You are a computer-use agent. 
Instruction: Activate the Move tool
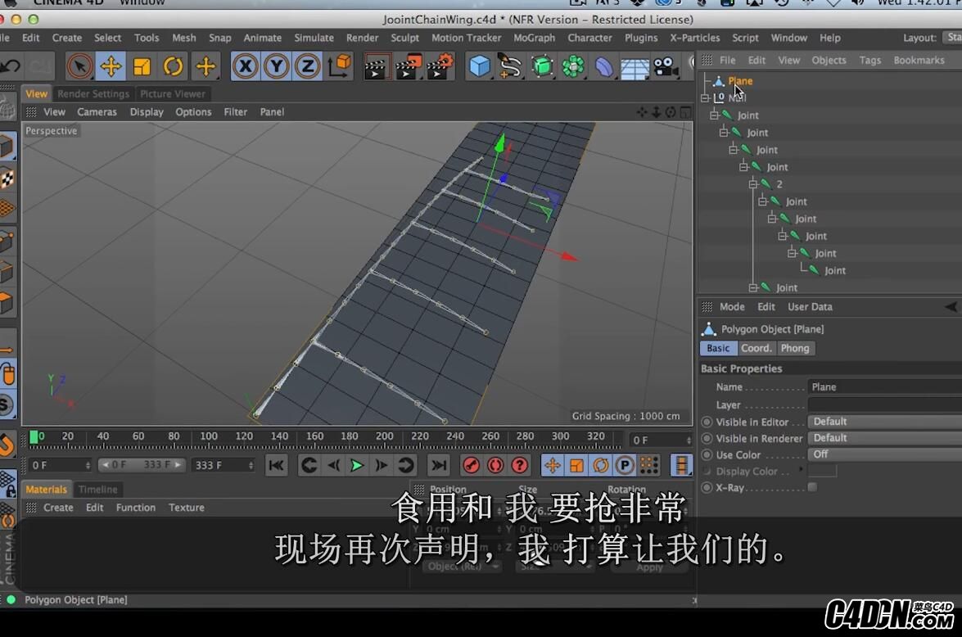click(111, 66)
